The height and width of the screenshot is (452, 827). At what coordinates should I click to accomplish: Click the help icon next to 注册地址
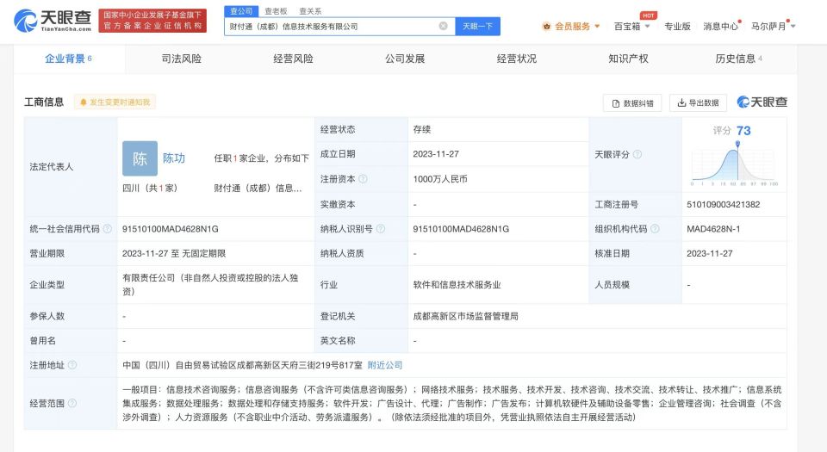[72, 365]
